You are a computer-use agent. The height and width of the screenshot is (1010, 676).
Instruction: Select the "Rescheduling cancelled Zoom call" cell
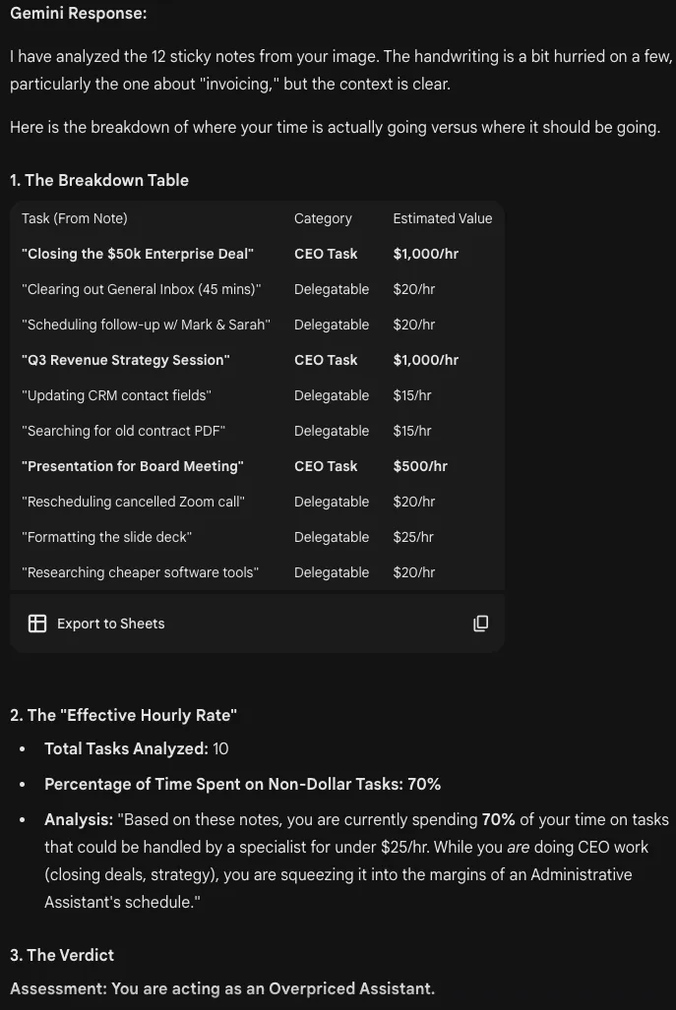click(x=134, y=502)
